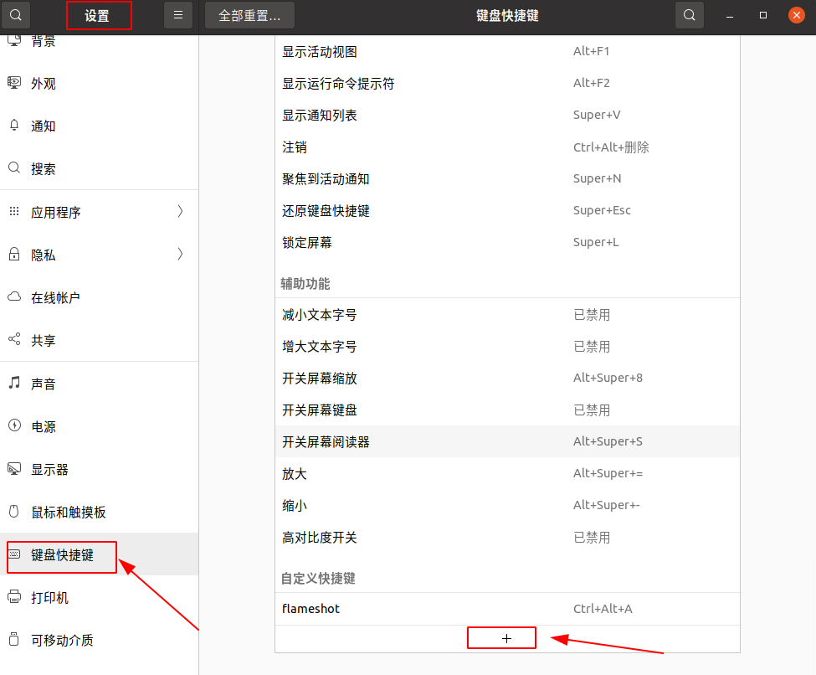
Task: Click the 通知 bell icon
Action: tap(14, 126)
